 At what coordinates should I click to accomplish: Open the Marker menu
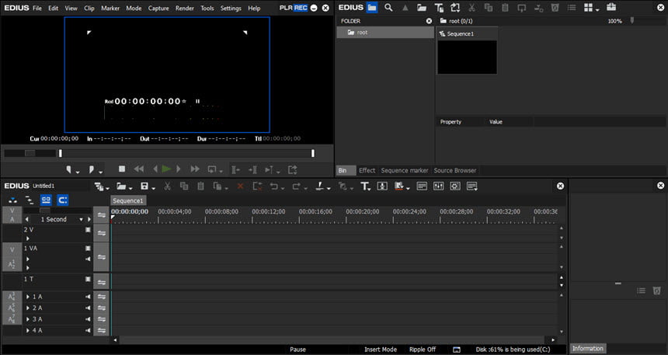(110, 8)
